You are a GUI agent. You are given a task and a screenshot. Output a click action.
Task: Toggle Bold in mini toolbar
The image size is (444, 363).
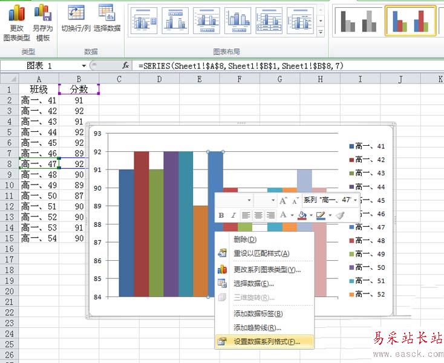(221, 215)
